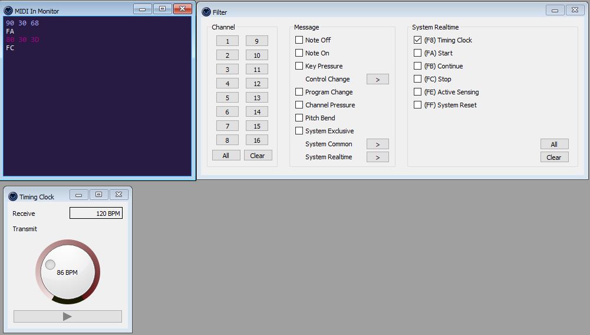Click Clear in System Realtime group

(554, 157)
